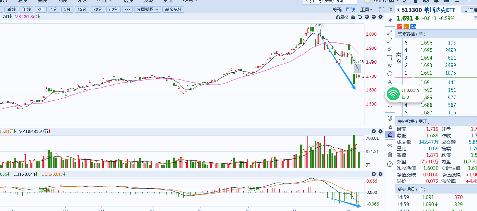Viewport: 477px width, 211px height.
Task: Click the MA10:431.97万 volume label
Action: coord(35,131)
